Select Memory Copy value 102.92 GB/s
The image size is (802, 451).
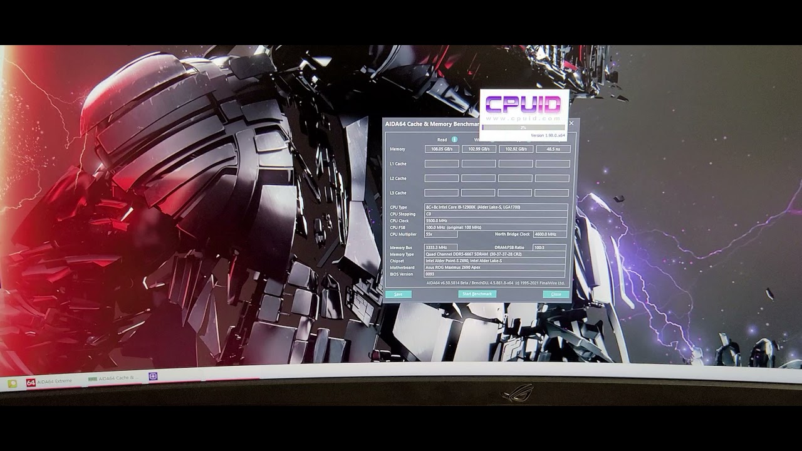click(516, 149)
